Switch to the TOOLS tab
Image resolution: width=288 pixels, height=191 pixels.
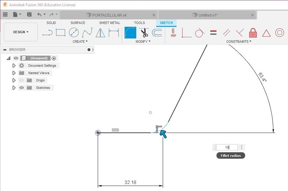pos(139,23)
